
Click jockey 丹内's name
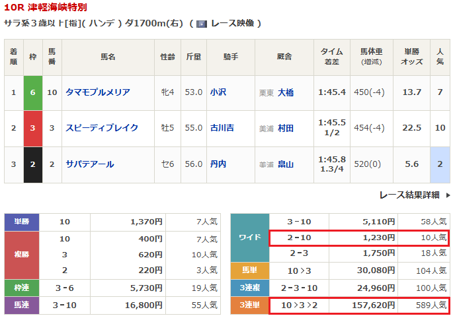click(218, 164)
